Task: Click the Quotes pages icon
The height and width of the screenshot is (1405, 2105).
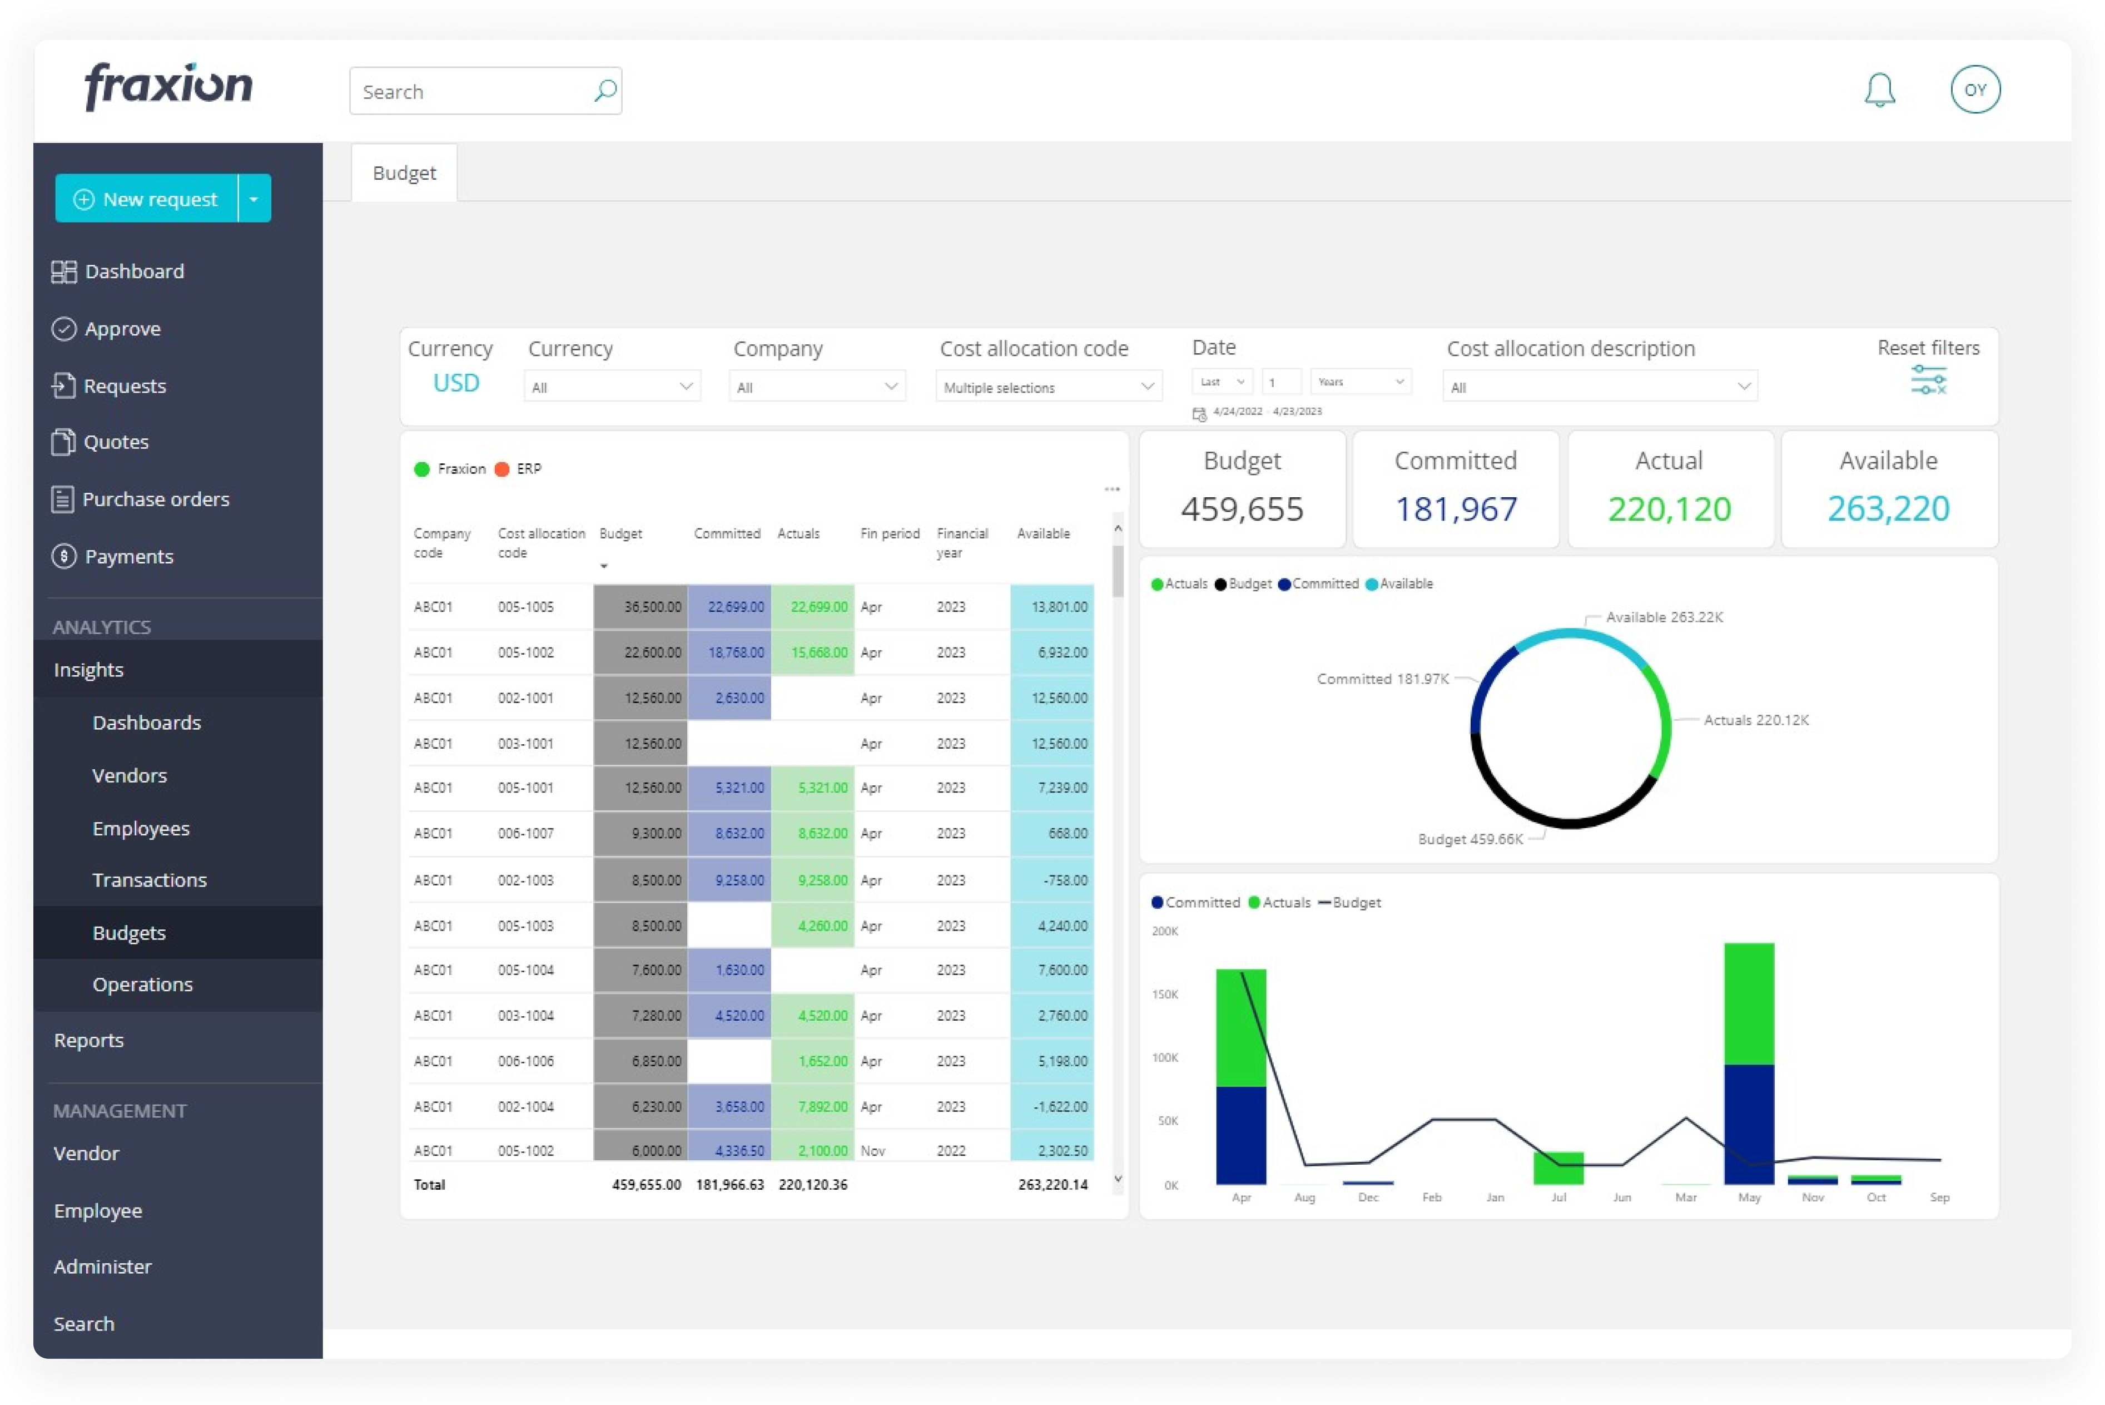Action: pyautogui.click(x=63, y=442)
